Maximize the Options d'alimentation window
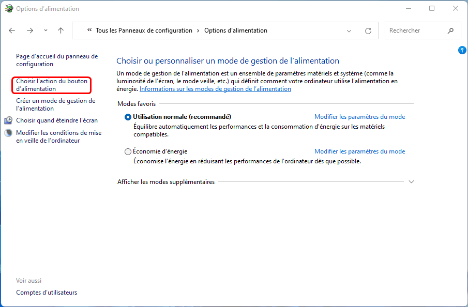The width and height of the screenshot is (468, 307). [432, 9]
